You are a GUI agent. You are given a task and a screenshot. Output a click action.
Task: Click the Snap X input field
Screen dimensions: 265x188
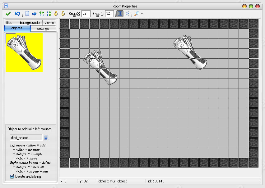(86, 14)
